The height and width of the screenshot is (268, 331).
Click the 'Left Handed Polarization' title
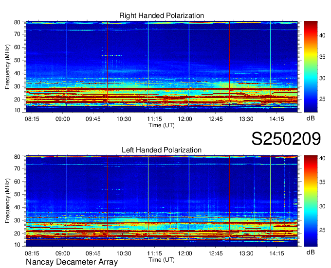(162, 150)
